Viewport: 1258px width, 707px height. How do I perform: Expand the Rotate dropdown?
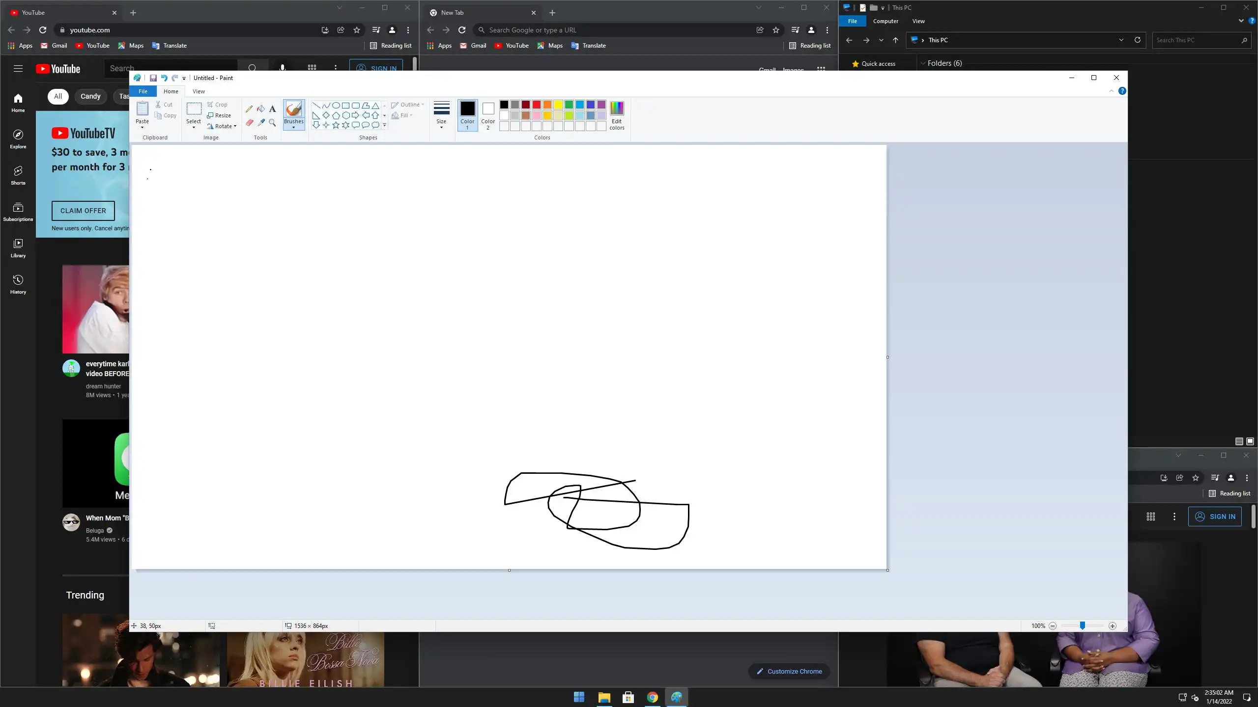[235, 126]
